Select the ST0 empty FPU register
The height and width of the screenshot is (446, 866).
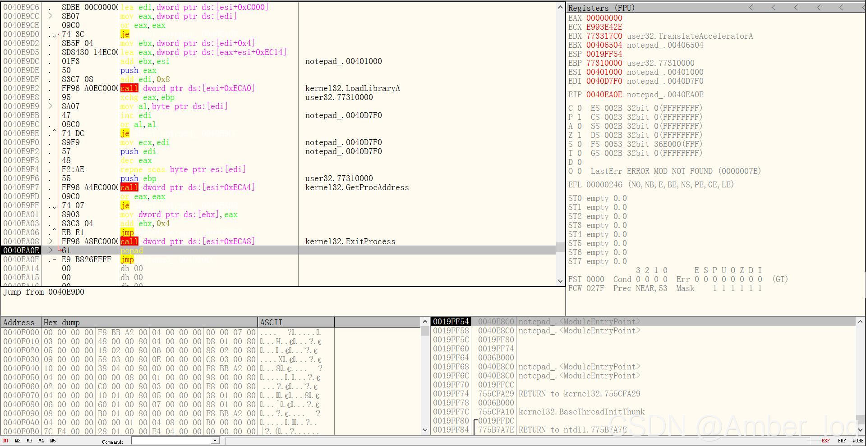pyautogui.click(x=597, y=198)
